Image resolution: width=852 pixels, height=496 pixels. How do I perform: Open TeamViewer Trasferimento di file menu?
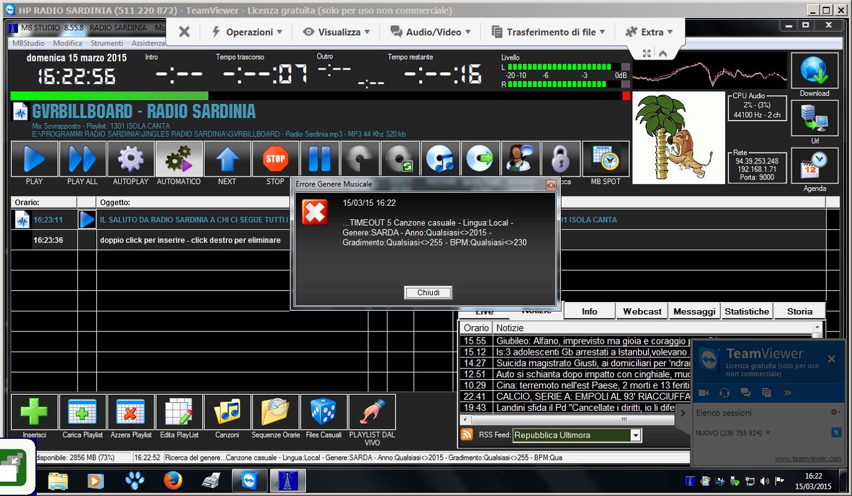[x=549, y=32]
